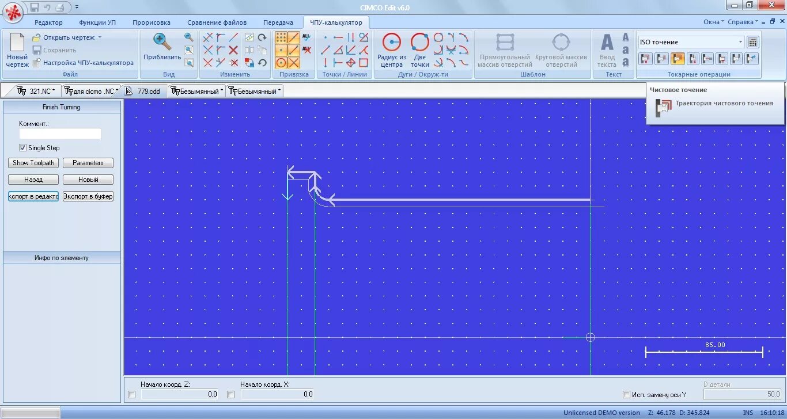Click the Parameters button

(88, 163)
